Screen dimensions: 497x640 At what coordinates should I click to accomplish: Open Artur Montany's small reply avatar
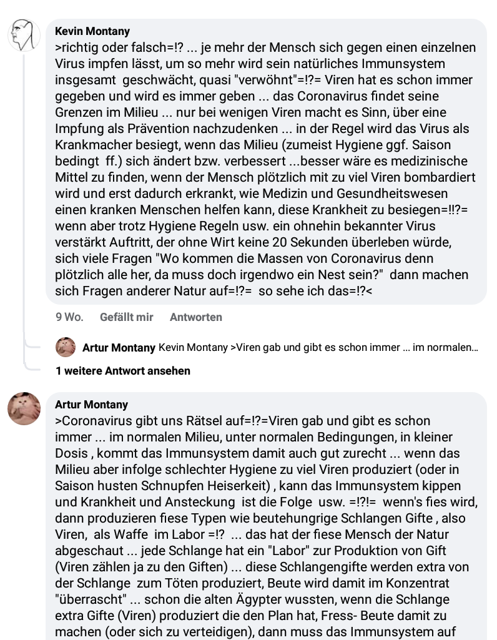[x=66, y=347]
